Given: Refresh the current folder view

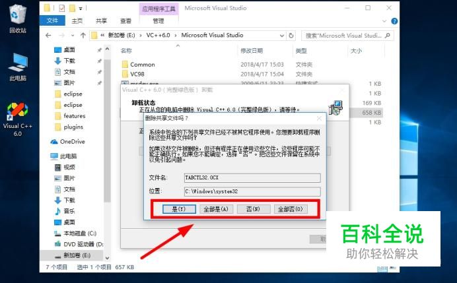Looking at the screenshot, I should click(291, 36).
